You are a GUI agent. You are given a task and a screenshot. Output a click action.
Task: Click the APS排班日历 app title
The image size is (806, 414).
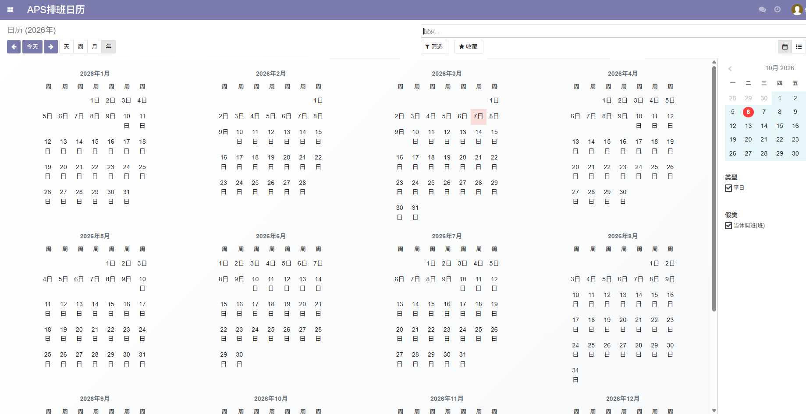[56, 10]
